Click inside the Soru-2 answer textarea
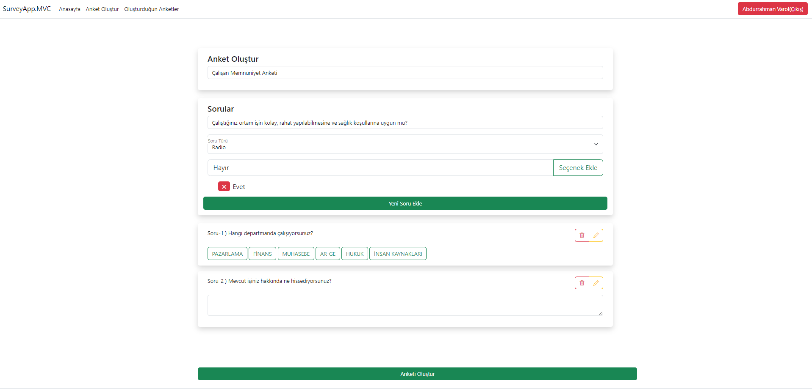812x389 pixels. [405, 305]
